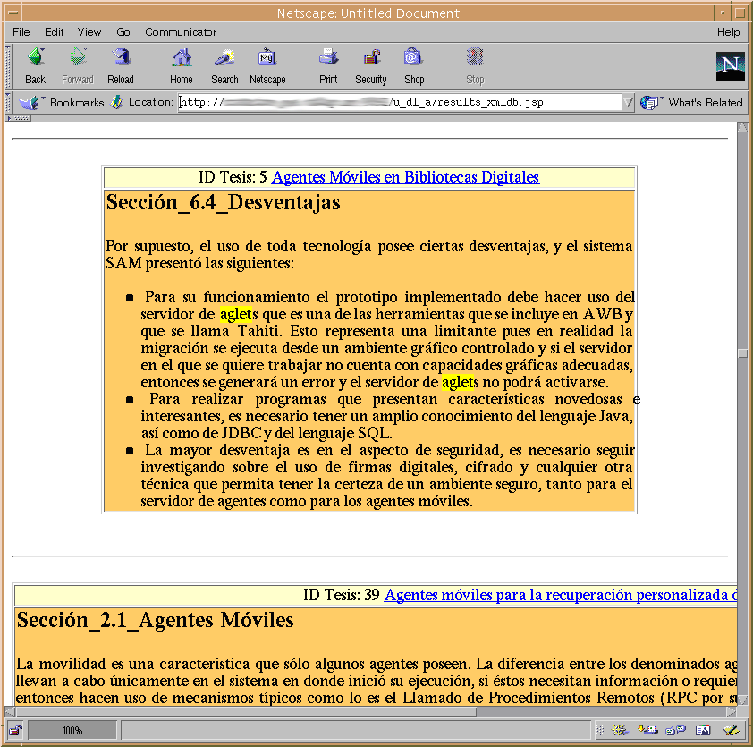The image size is (753, 747).
Task: Go to Home page via toolbar
Action: point(182,66)
